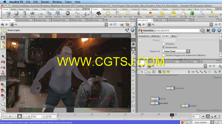The width and height of the screenshot is (222, 124).
Task: Open the viewport persp view menu
Action: coord(106,36)
